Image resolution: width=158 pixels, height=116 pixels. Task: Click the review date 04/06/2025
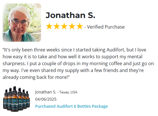[46, 99]
